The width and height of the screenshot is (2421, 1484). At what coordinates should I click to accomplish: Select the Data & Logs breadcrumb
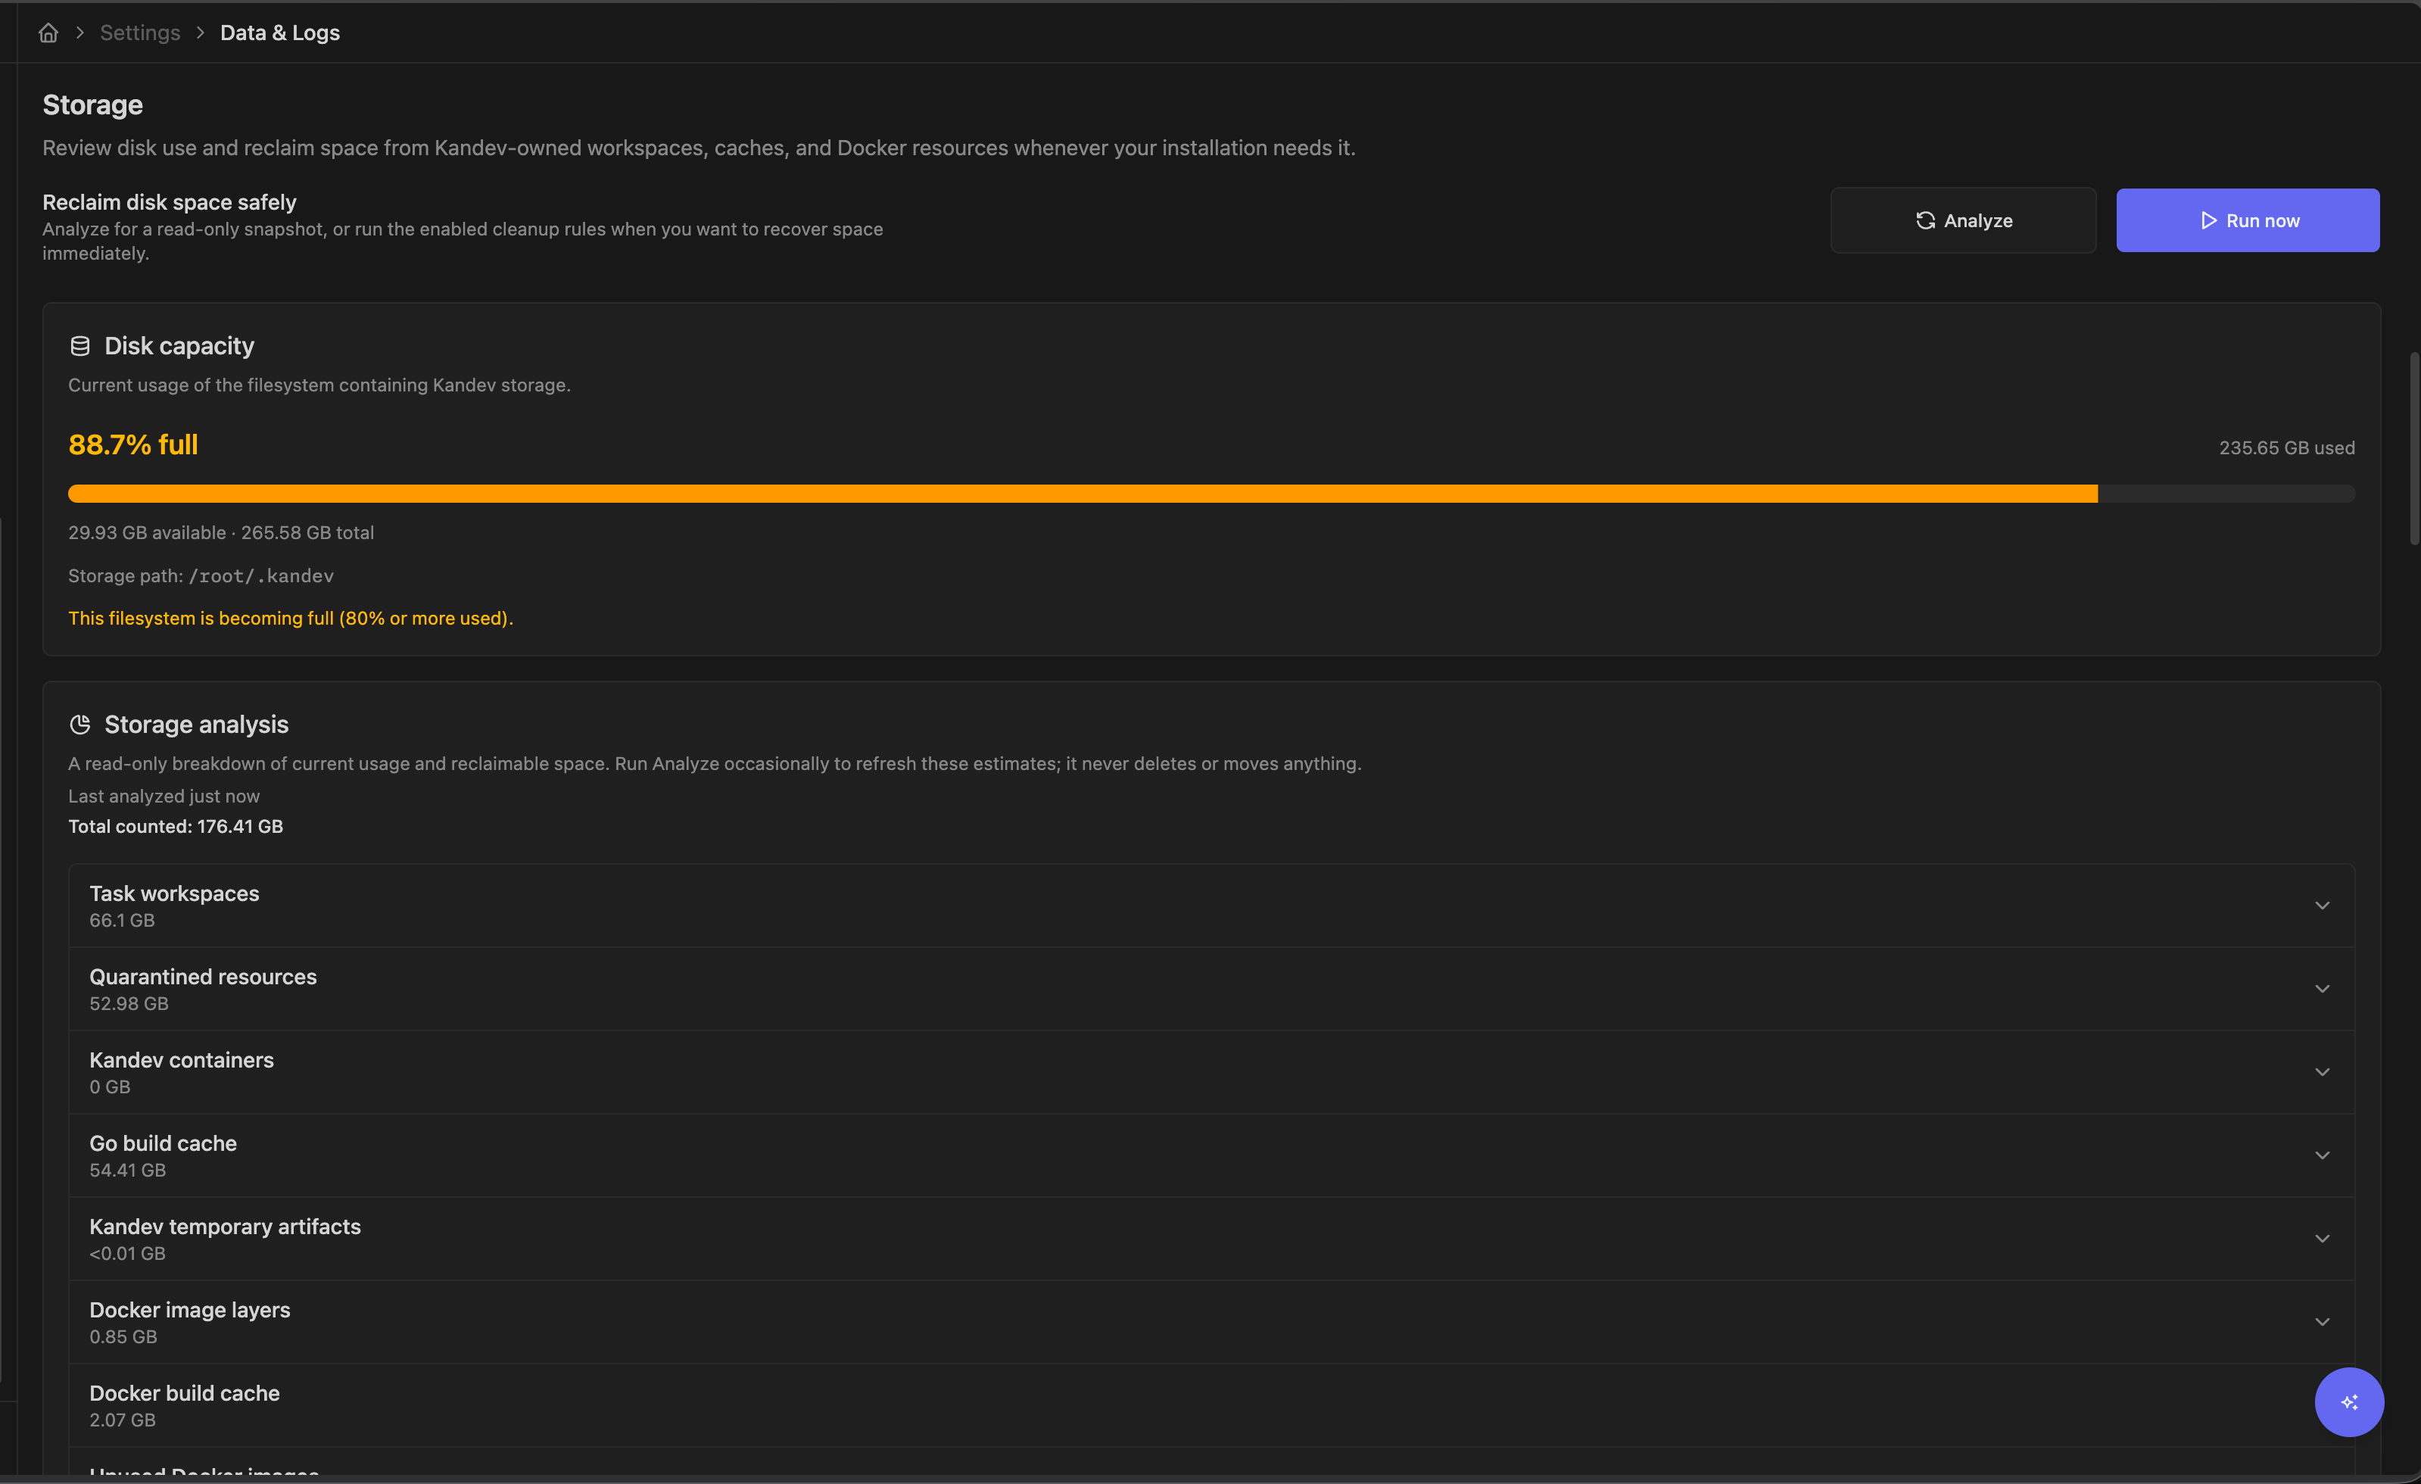(280, 33)
